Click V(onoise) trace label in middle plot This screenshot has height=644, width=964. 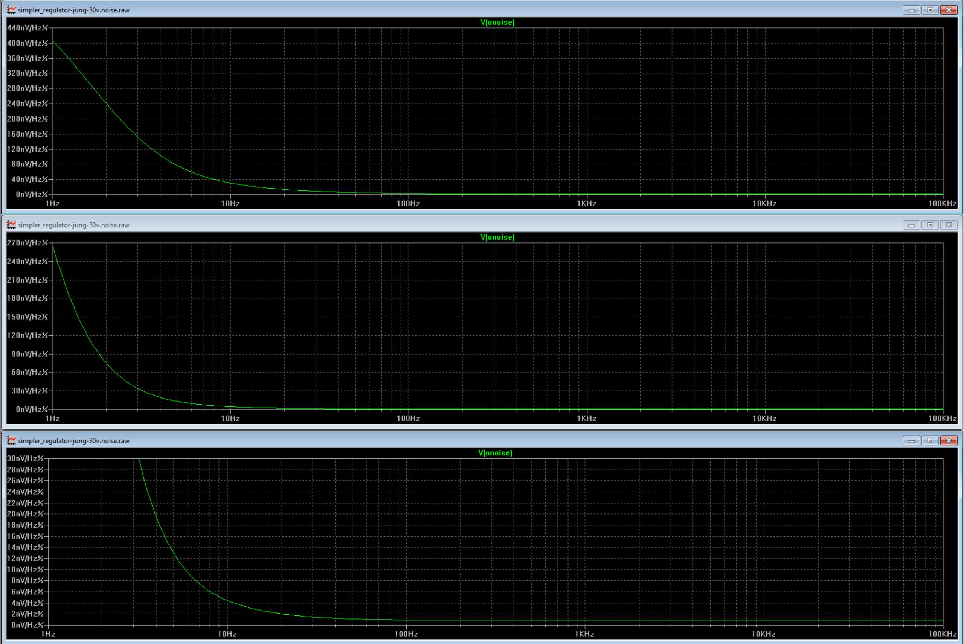coord(497,237)
